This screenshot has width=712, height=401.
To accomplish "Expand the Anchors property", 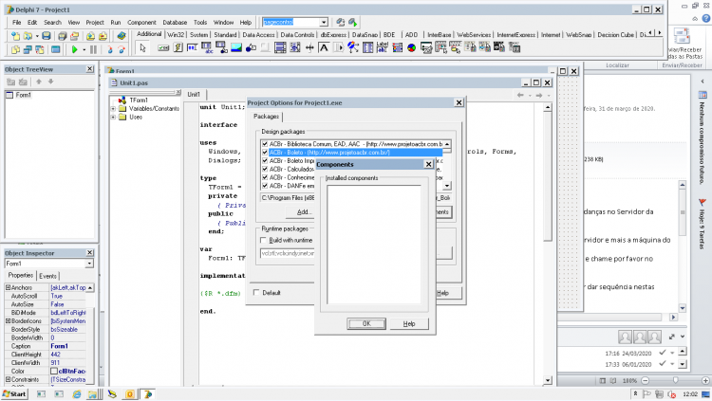I will click(8, 287).
